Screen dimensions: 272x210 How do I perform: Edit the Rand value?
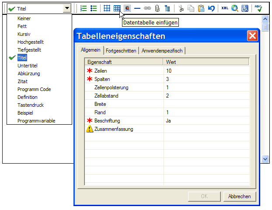206,112
